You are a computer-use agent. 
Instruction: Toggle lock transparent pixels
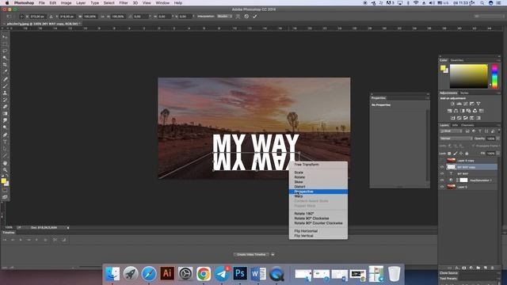pos(449,154)
